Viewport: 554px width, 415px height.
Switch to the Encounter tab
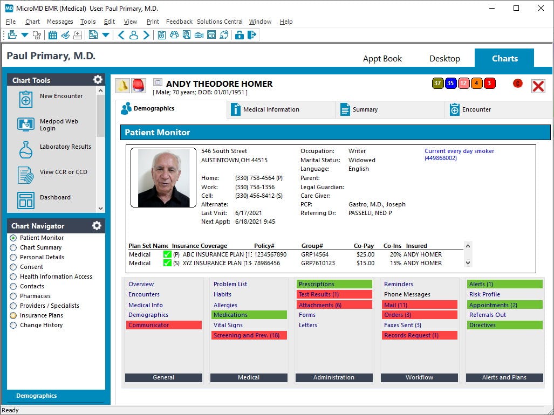click(499, 109)
